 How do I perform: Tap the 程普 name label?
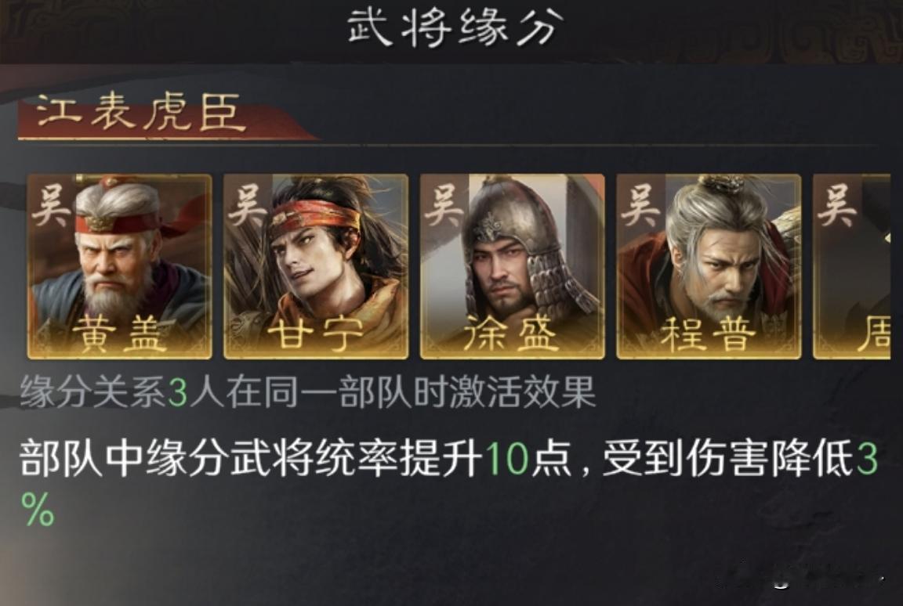[x=709, y=334]
